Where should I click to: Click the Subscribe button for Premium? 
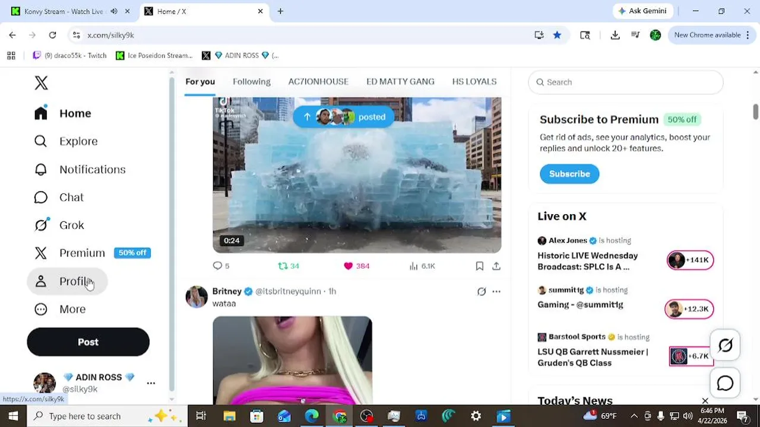coord(569,174)
